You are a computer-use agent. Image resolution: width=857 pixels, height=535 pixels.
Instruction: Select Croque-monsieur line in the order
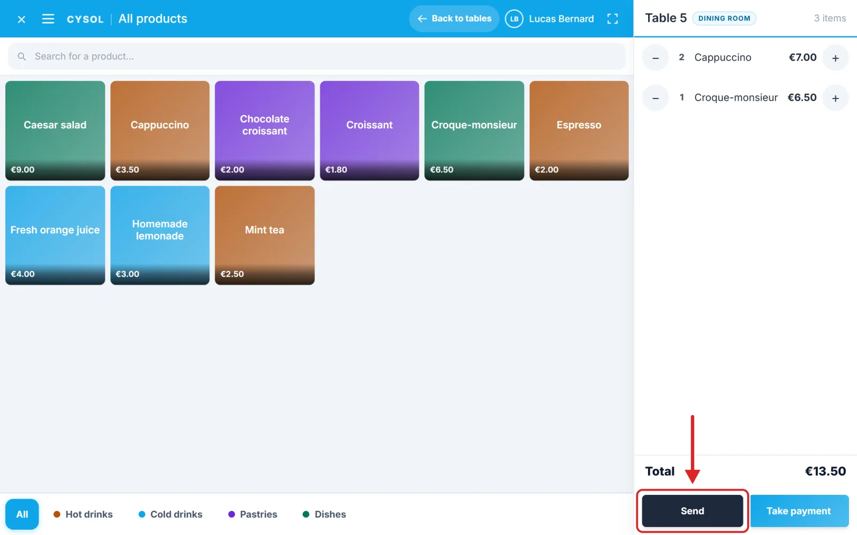746,98
